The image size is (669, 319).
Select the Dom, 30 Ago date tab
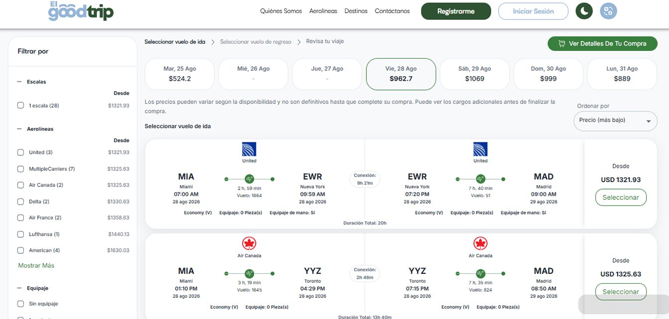548,74
